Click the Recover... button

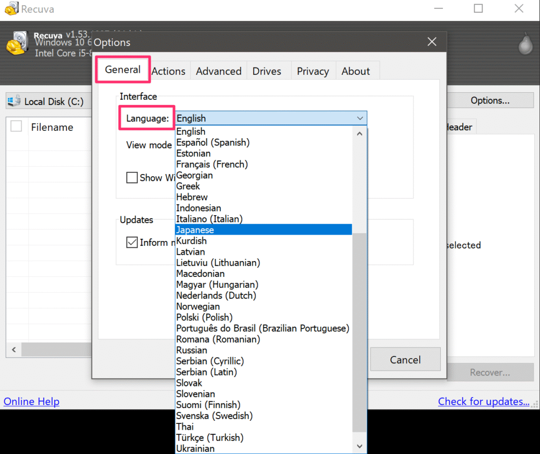coord(490,372)
